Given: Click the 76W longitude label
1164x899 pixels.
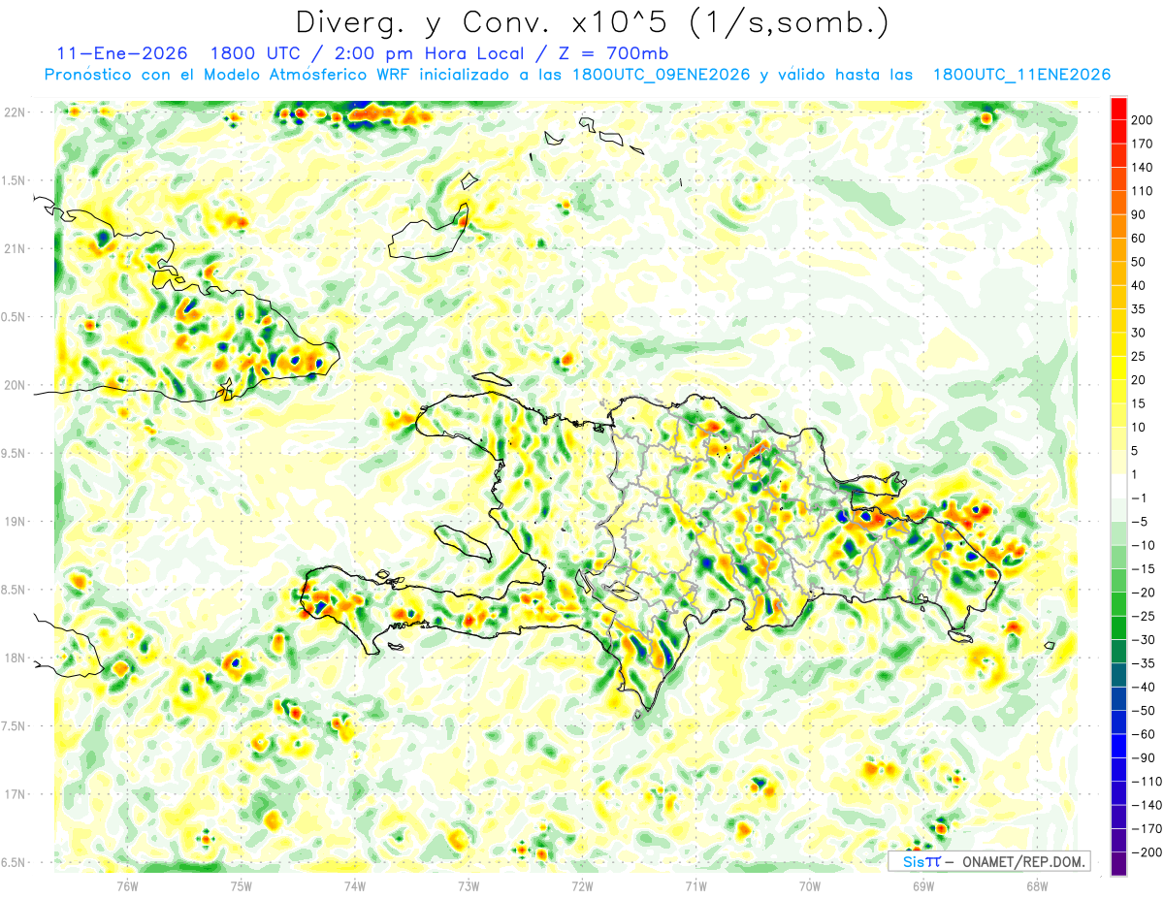Looking at the screenshot, I should pos(128,886).
